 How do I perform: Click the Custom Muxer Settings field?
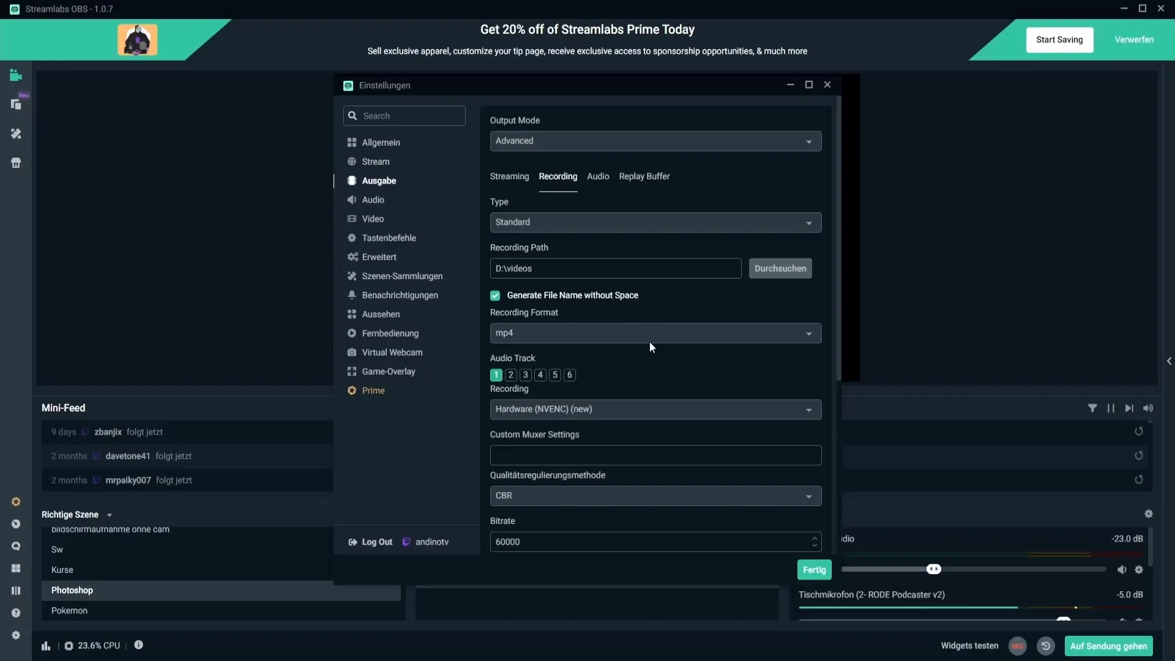[655, 455]
